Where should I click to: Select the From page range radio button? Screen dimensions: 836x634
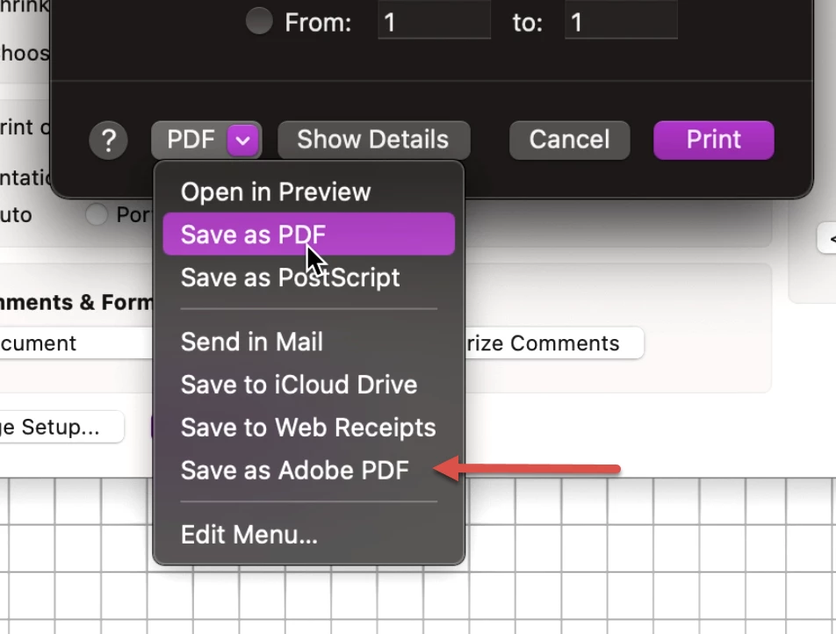(x=259, y=21)
